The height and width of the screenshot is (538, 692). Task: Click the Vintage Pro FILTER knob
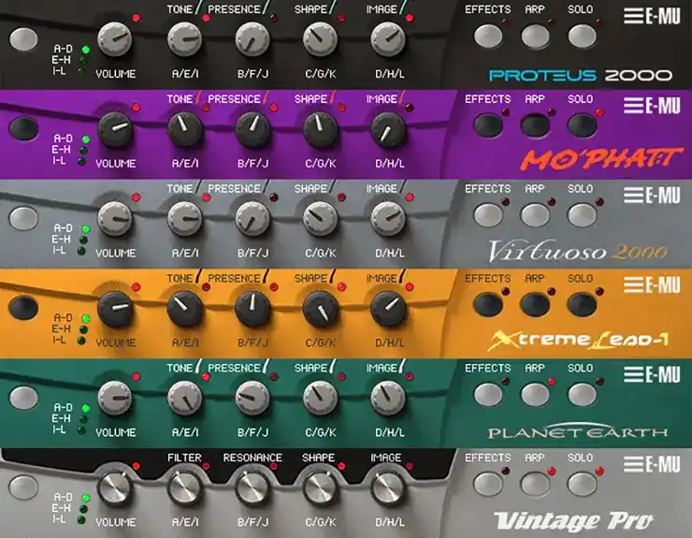coord(184,487)
